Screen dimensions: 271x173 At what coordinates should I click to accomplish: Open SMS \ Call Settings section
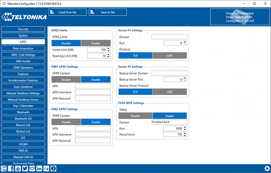click(23, 55)
